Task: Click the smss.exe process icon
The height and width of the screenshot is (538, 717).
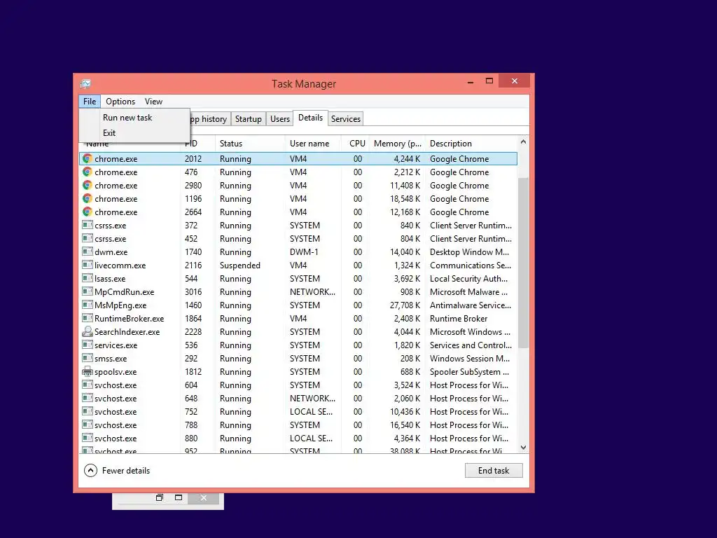Action: coord(87,358)
